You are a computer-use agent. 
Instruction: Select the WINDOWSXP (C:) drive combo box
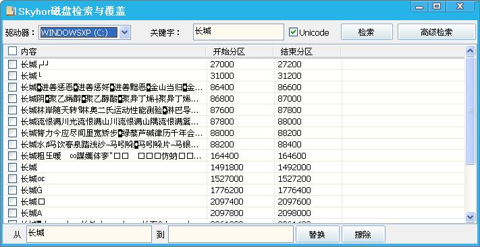click(x=85, y=32)
